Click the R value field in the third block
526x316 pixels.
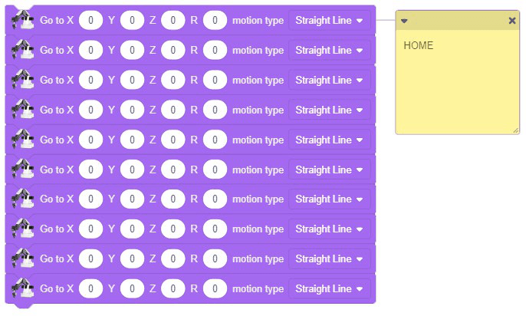(215, 81)
